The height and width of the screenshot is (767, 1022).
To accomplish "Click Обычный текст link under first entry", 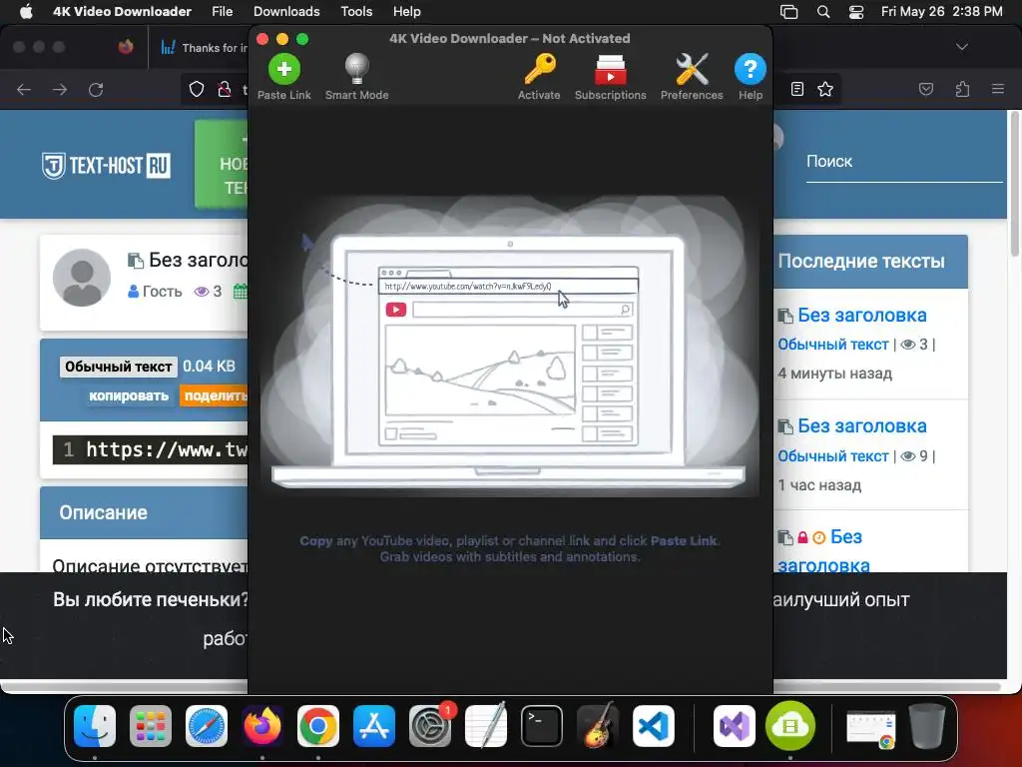I will point(833,345).
